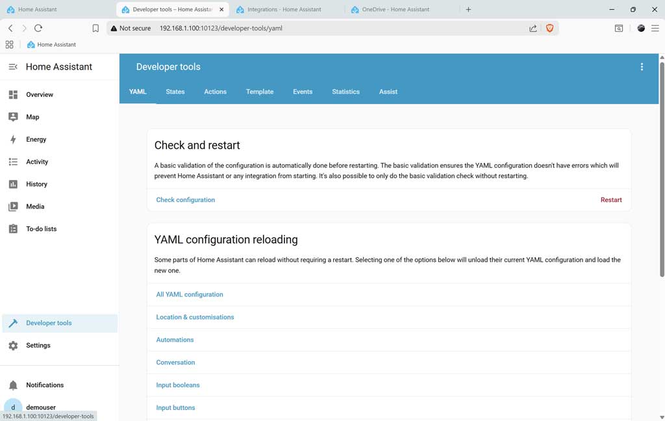
Task: Switch to the Events tab
Action: pos(303,92)
